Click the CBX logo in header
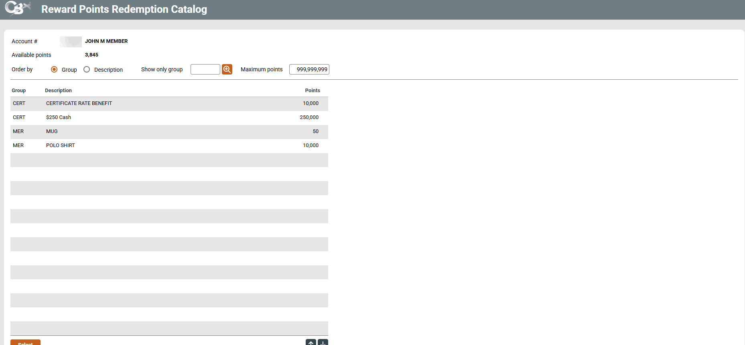 18,8
